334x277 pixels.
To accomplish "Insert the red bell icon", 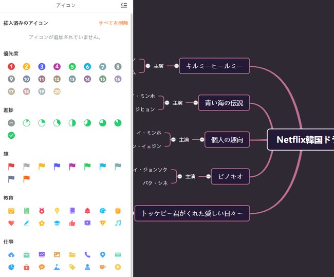I will coord(87,211).
